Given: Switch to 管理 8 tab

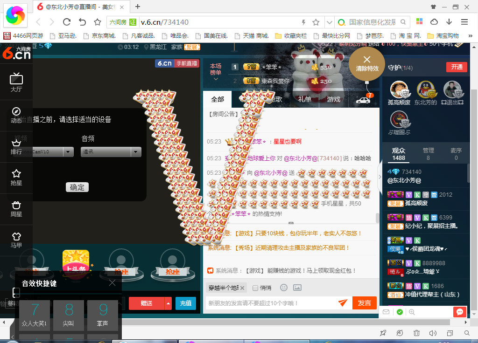Looking at the screenshot, I should pos(429,154).
